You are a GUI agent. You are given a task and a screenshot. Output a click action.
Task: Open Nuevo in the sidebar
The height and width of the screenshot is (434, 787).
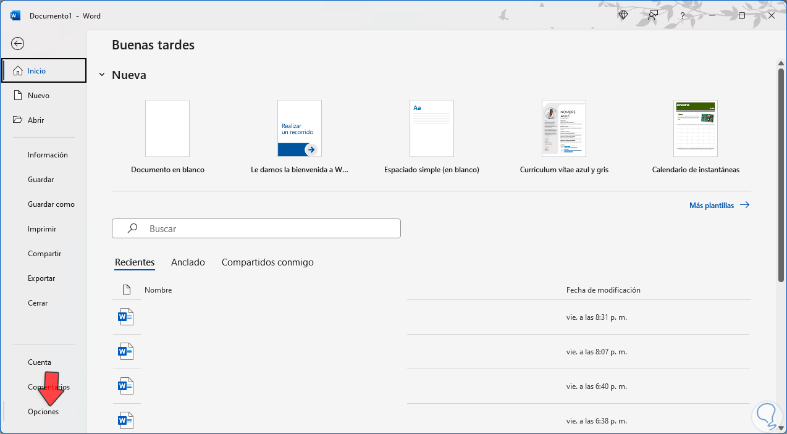38,96
